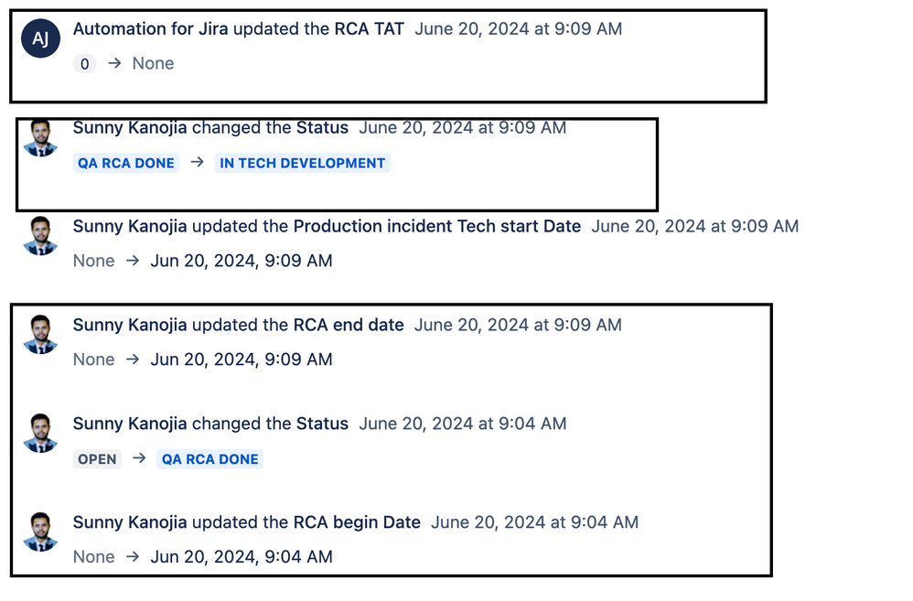
Task: Click the None value under the RCA TAT change
Action: coord(152,63)
